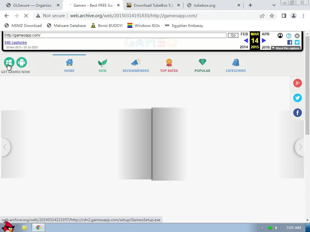The image size is (310, 232).
Task: Open a new browser tab
Action: [250, 5]
